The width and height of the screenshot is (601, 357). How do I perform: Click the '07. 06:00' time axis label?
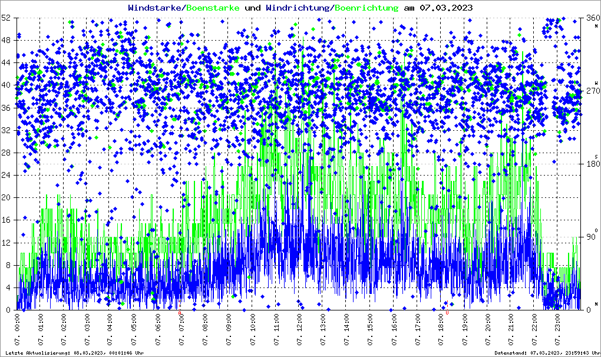[x=158, y=329]
